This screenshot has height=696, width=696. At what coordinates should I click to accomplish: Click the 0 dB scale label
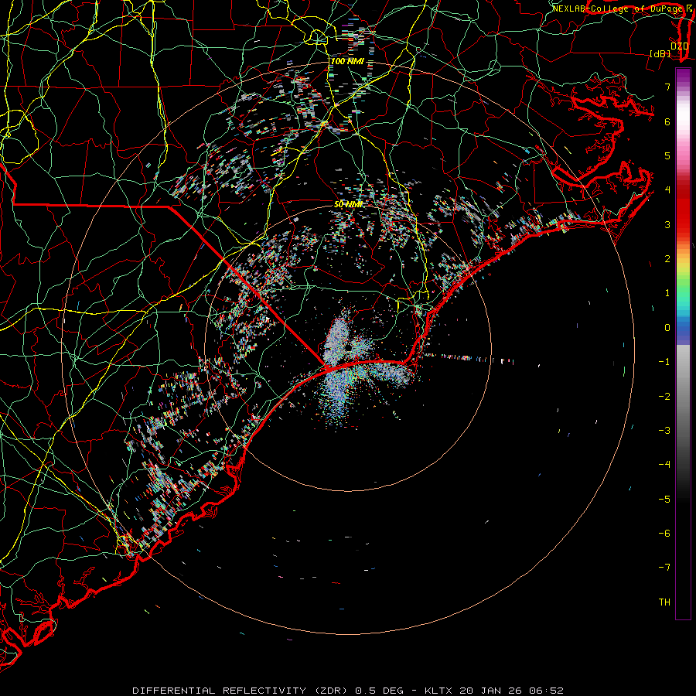667,328
